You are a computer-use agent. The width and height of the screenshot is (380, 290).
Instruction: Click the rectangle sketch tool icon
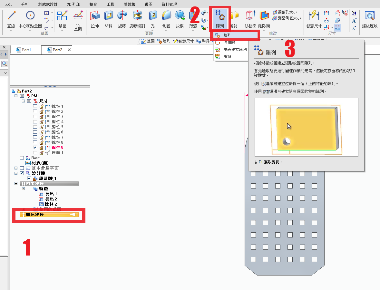point(46,13)
